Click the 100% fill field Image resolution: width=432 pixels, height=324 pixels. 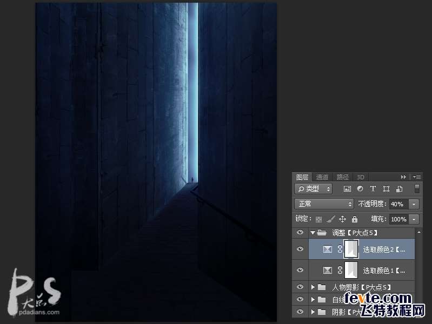click(x=399, y=219)
